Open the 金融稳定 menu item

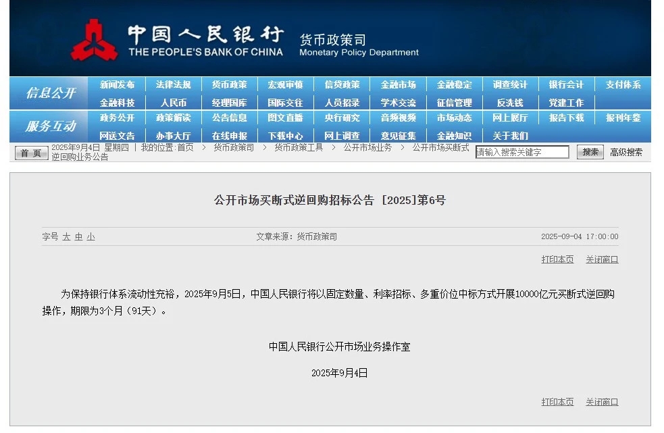(455, 84)
